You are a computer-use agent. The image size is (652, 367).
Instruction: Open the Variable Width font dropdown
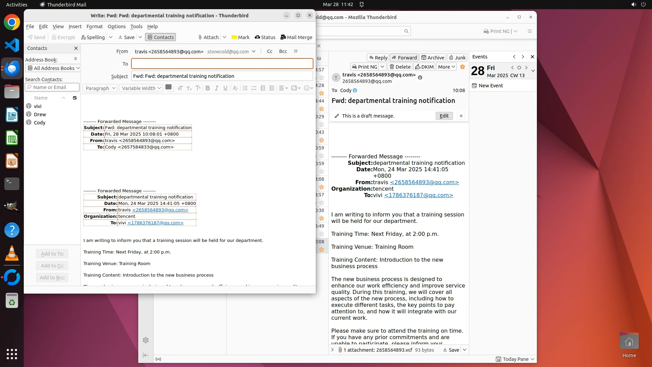pyautogui.click(x=141, y=88)
